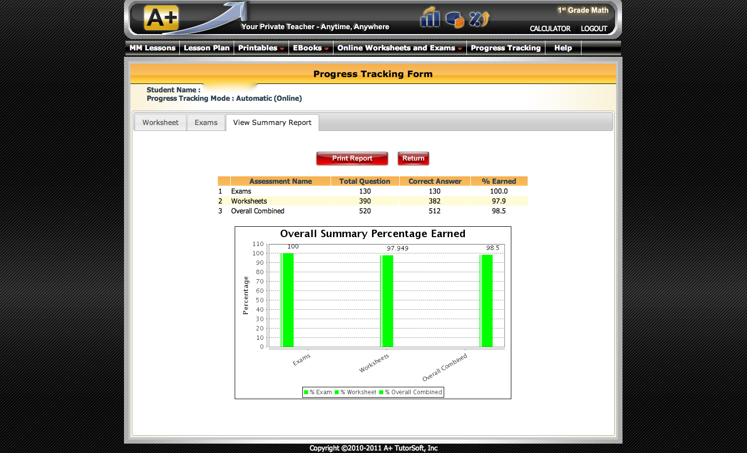Click the Print Report button
Image resolution: width=747 pixels, height=453 pixels.
(x=352, y=158)
